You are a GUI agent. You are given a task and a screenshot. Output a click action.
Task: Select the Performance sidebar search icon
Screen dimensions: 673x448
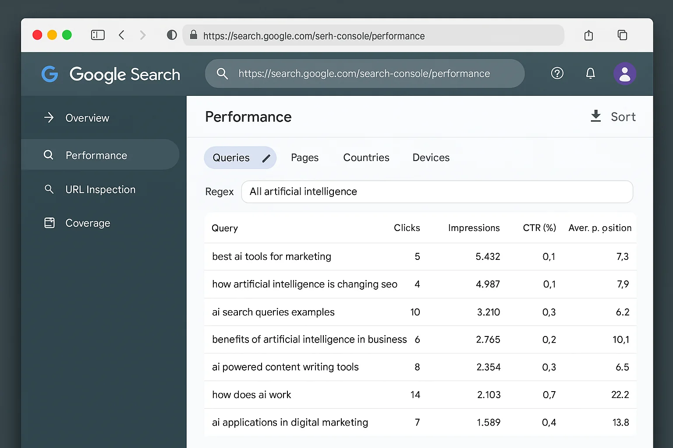(x=48, y=155)
